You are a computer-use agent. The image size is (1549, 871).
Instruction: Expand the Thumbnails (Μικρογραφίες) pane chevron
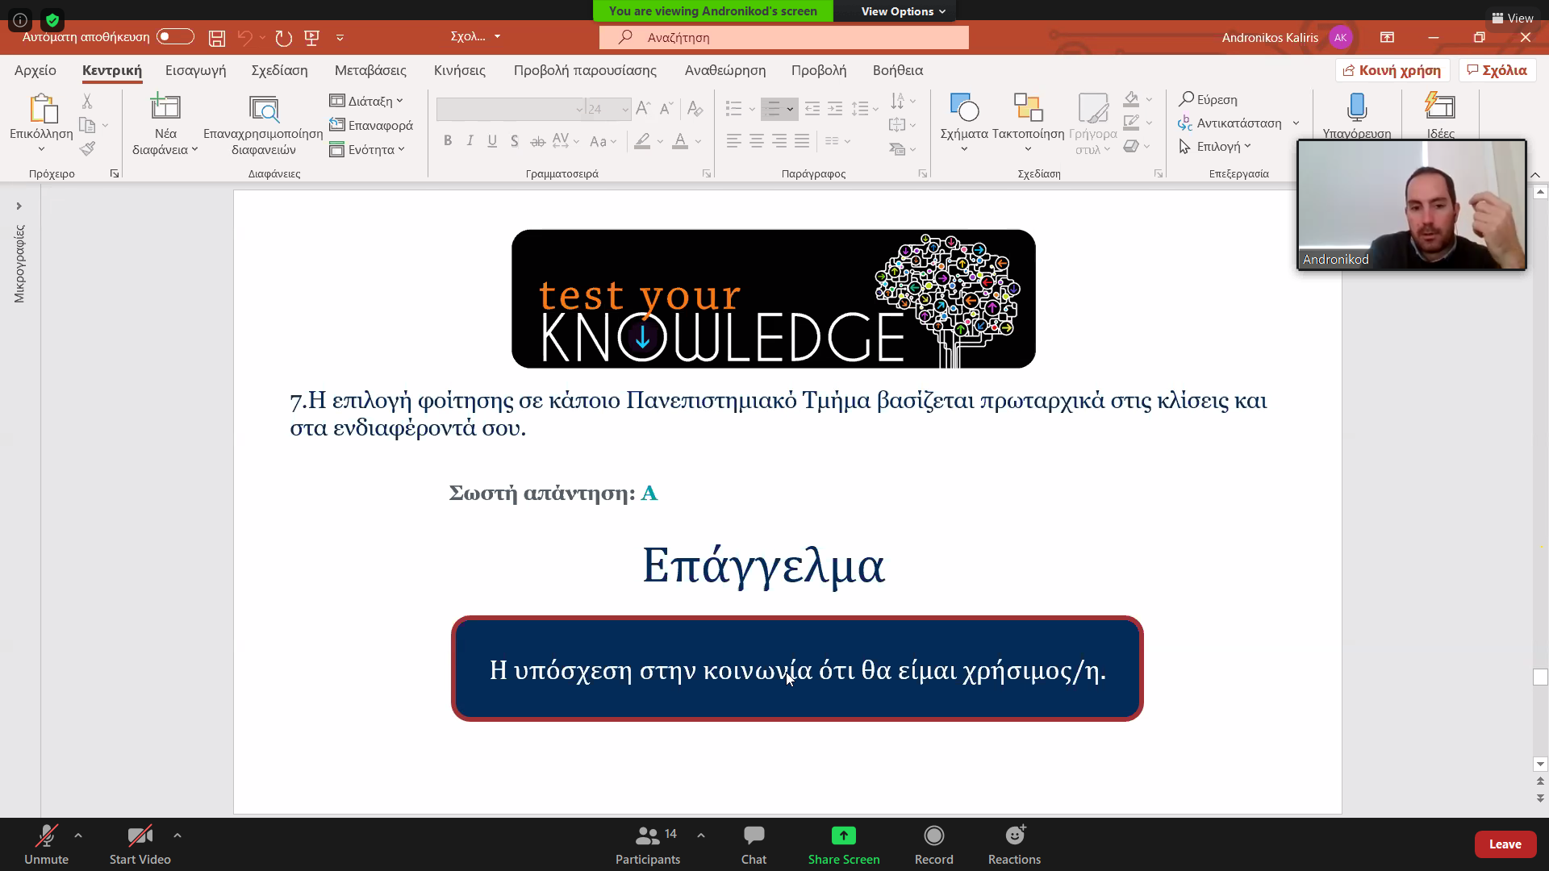(19, 206)
